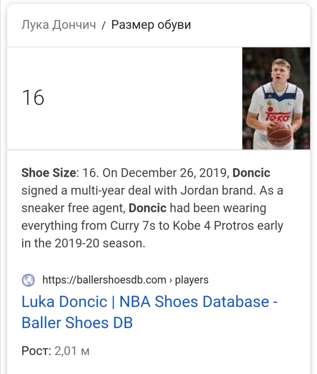Screen dimensions: 317x374
Task: Click the globe favicon beside the site URL
Action: [x=28, y=280]
